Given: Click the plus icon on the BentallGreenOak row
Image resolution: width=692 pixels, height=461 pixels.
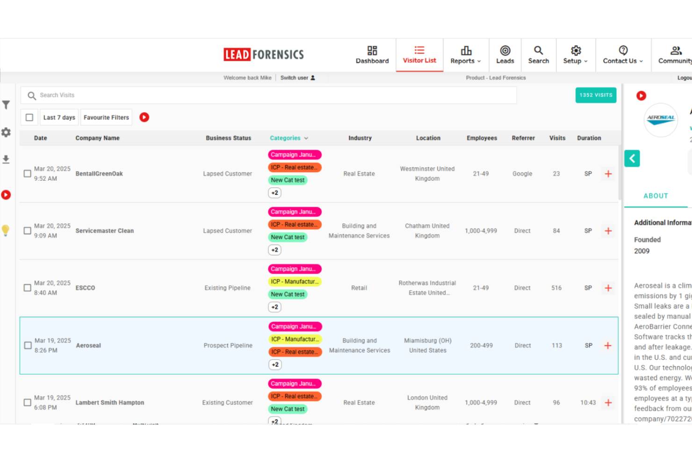Looking at the screenshot, I should point(608,174).
